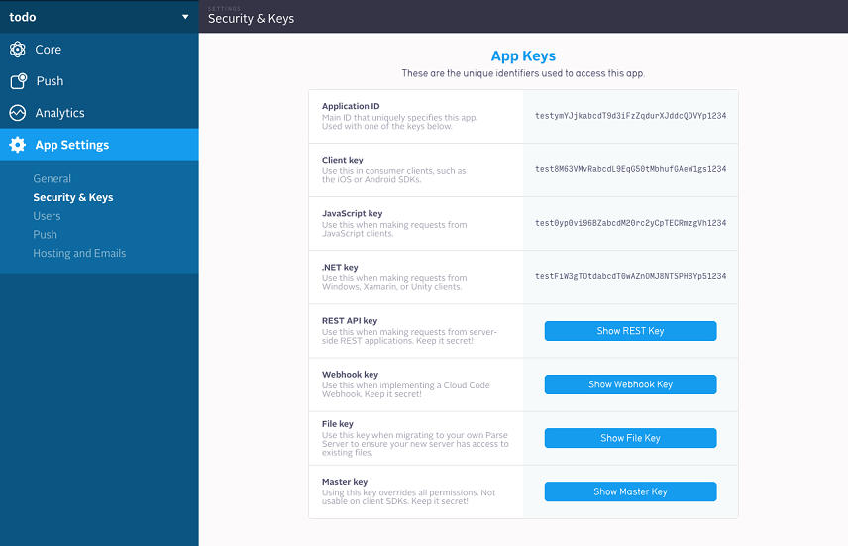Viewport: 848px width, 546px height.
Task: Open Users settings page
Action: click(x=47, y=216)
